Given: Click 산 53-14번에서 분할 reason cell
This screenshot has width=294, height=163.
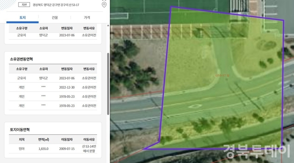Looking at the screenshot, I should 89,149.
